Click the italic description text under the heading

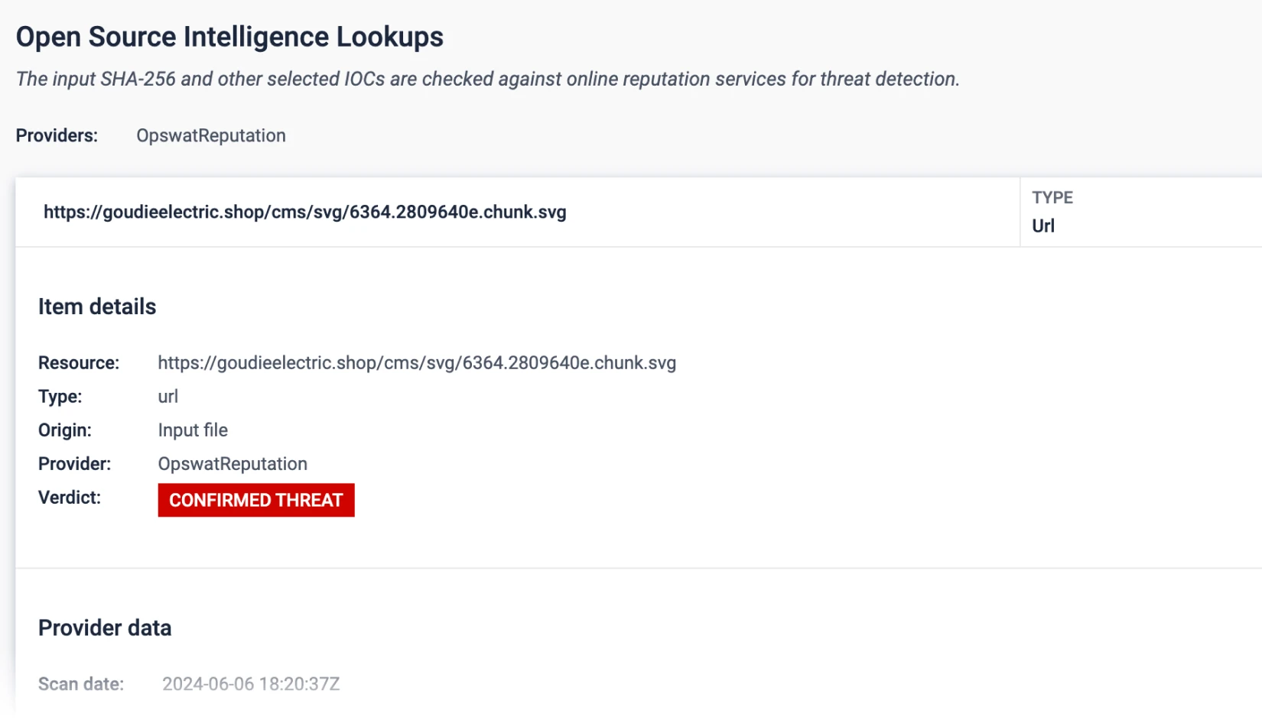487,79
